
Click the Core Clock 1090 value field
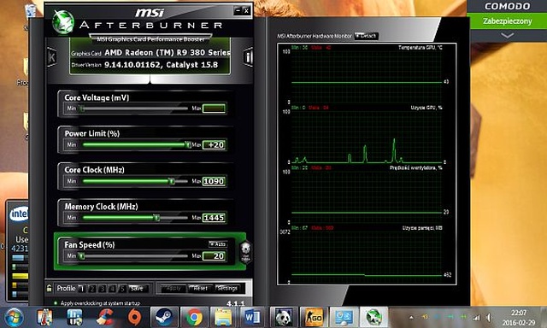coord(215,181)
